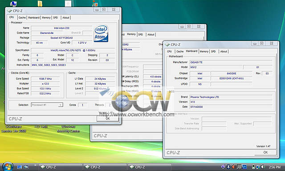Click the MMX, SSE instructions field
Viewport: 285px width, 171px height.
click(x=73, y=65)
